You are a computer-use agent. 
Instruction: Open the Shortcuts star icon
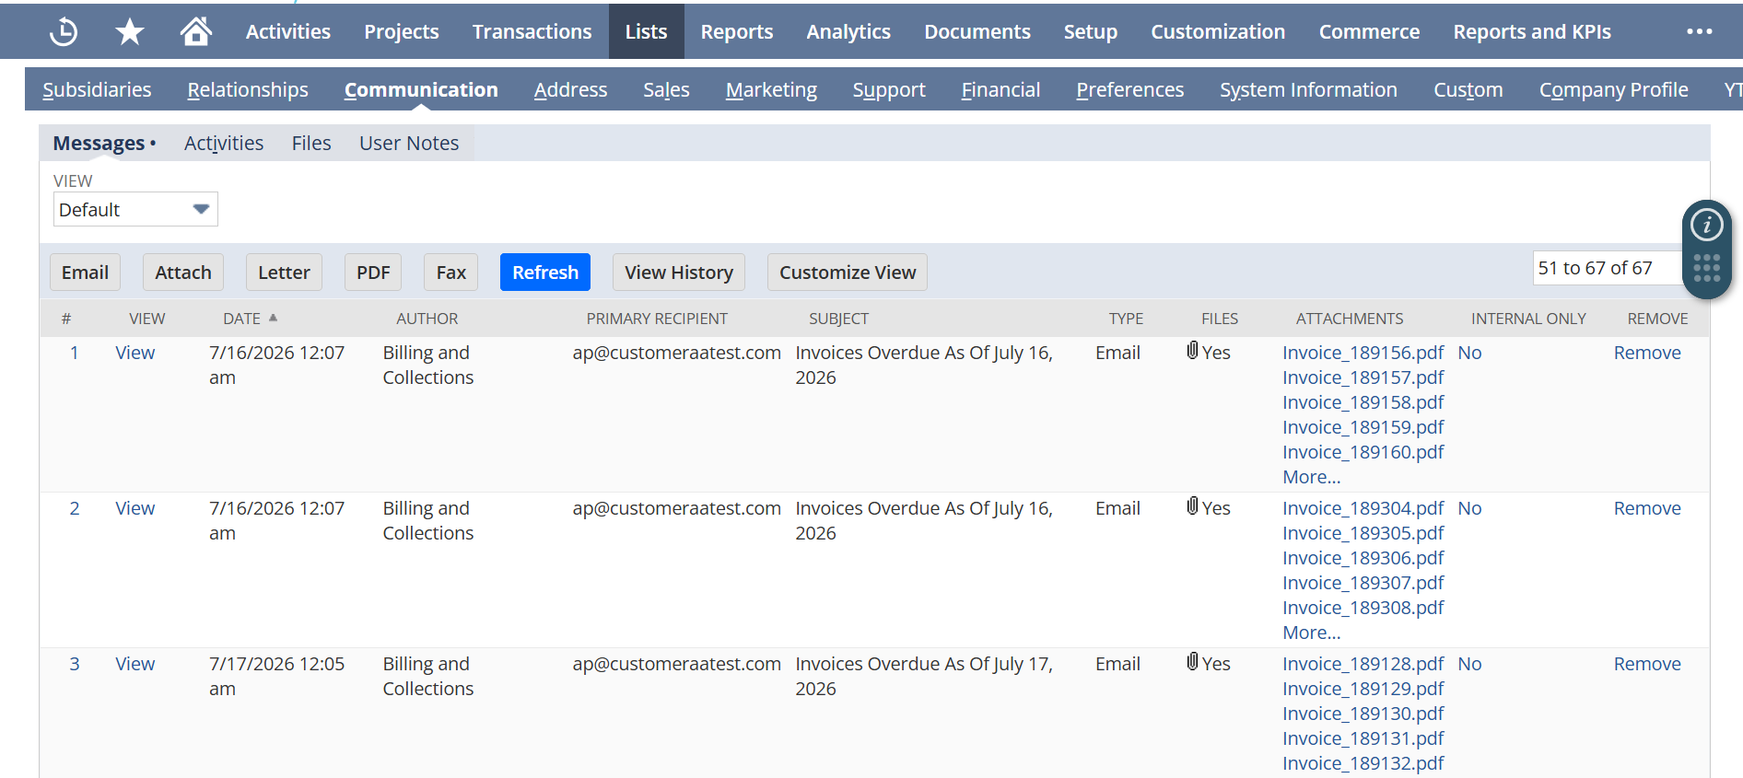click(130, 31)
